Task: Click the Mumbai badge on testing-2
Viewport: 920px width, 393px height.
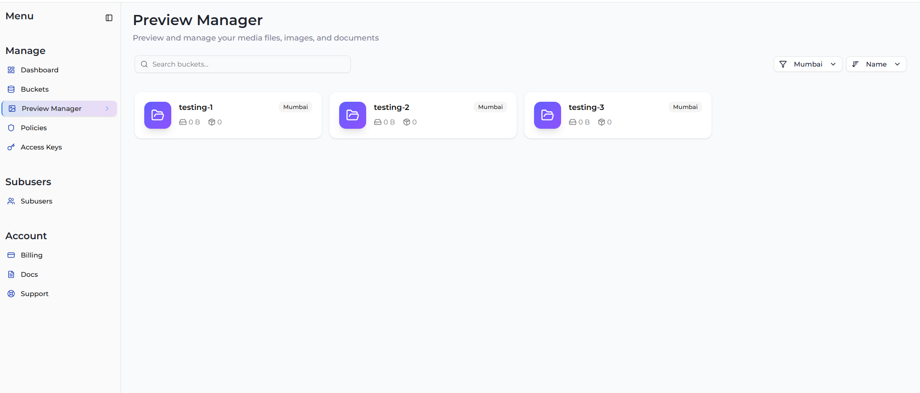Action: [x=490, y=107]
